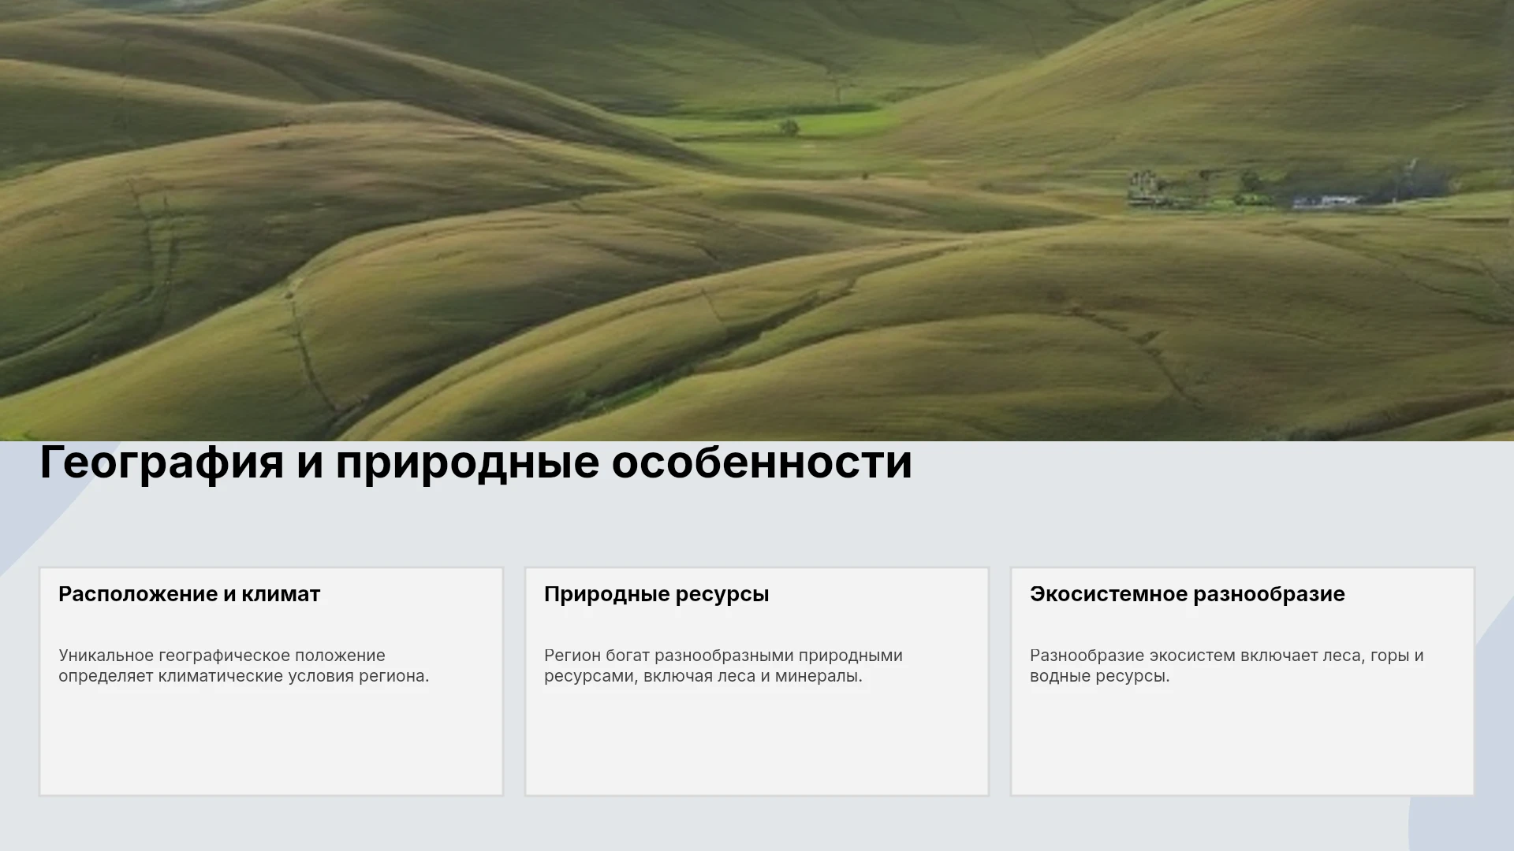Viewport: 1514px width, 851px height.
Task: Click the paragraph starting Разнообразие экосистем включает
Action: [1226, 666]
